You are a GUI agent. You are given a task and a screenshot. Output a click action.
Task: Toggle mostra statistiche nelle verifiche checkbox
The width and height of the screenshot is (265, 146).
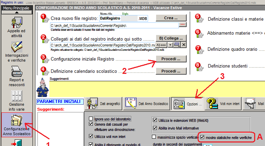pos(202,138)
